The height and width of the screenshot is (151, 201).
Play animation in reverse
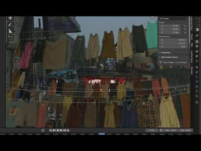(58, 130)
